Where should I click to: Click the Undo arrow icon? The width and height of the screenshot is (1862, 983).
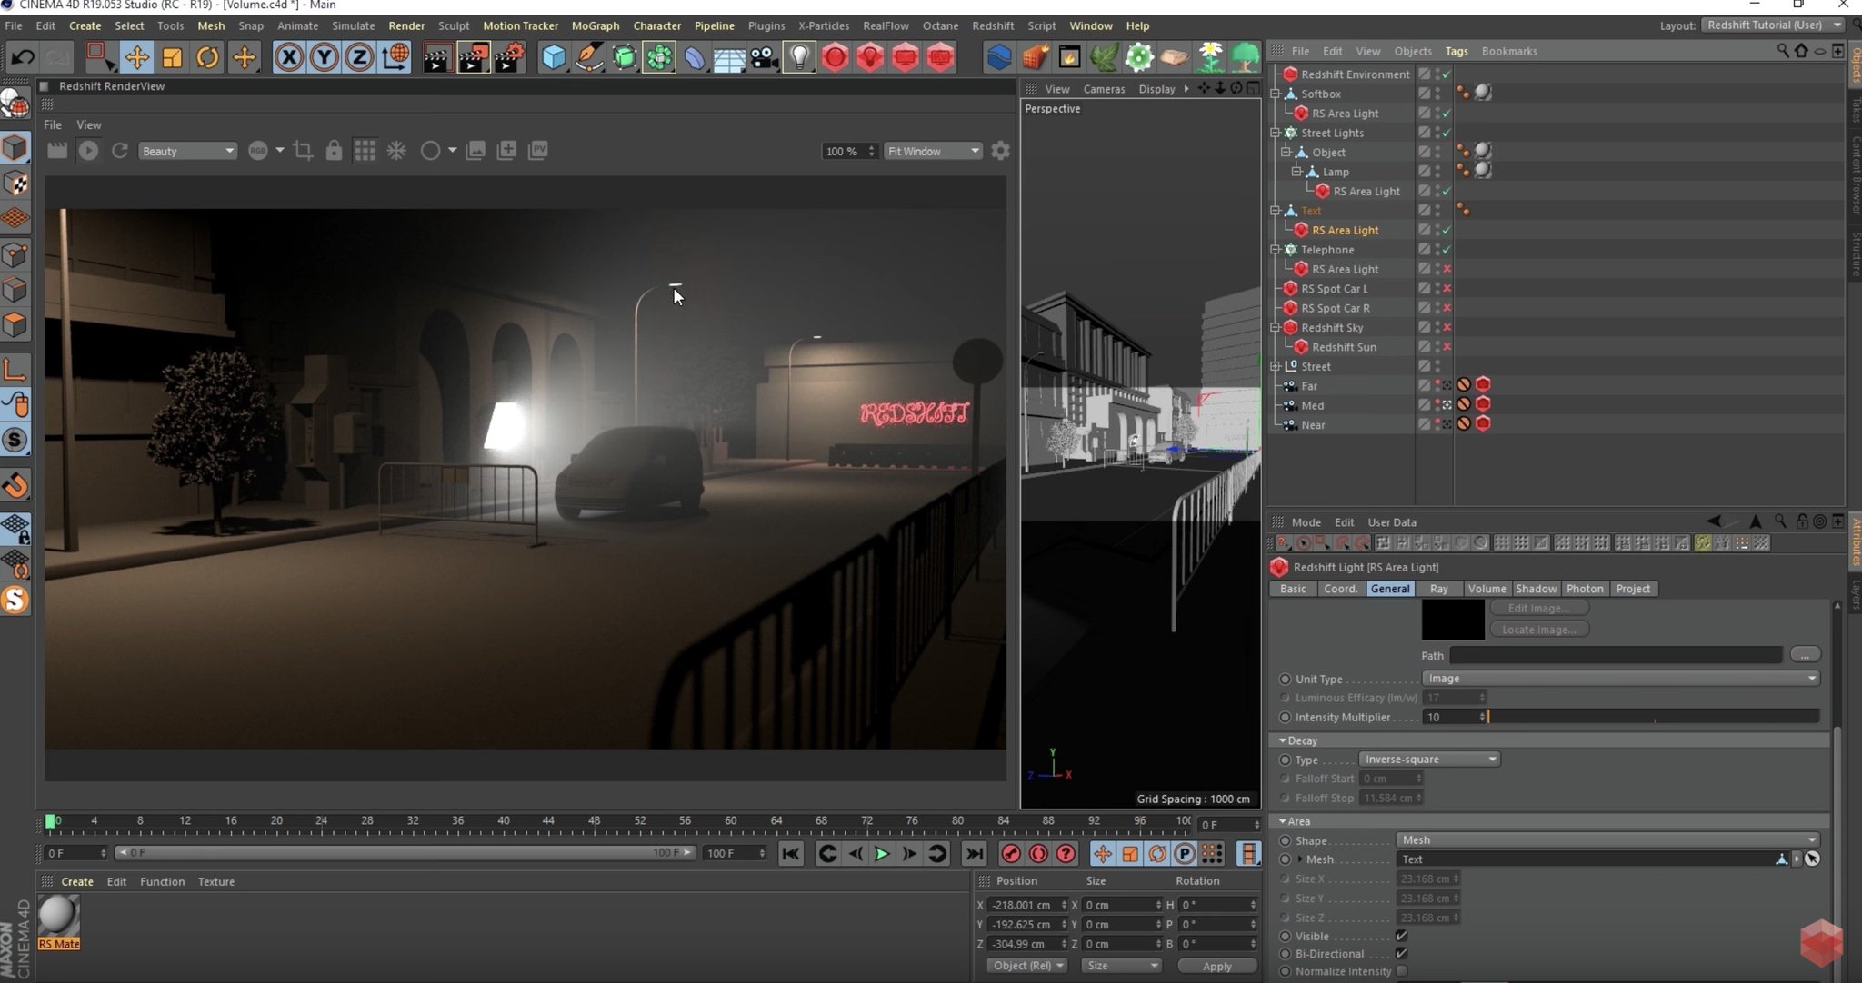23,58
